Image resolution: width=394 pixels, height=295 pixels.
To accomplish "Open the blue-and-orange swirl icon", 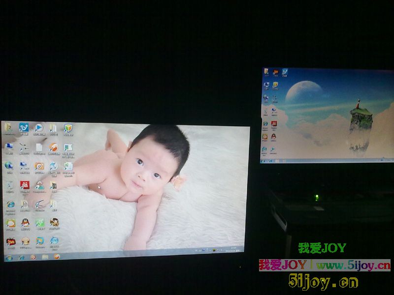I will tap(40, 241).
